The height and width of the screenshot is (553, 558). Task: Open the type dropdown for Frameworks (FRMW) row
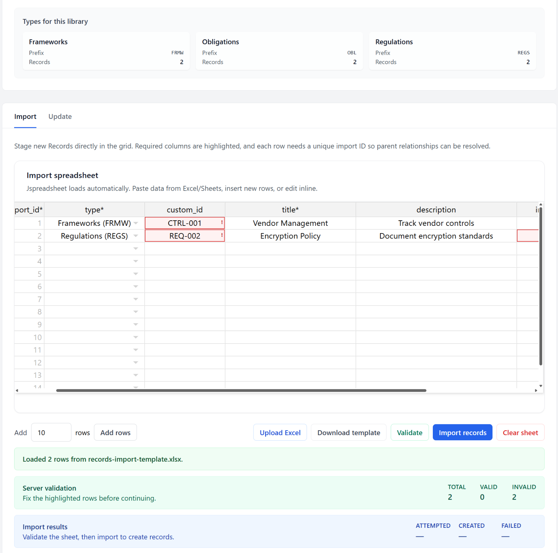[x=136, y=223]
